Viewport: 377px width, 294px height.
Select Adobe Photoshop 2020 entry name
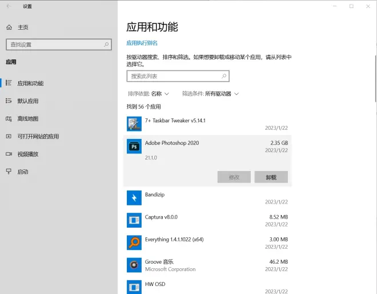coord(172,143)
